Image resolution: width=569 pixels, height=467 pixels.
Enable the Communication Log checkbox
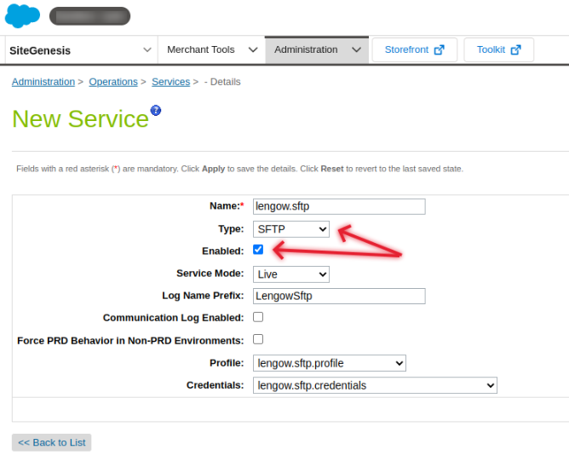pyautogui.click(x=258, y=317)
